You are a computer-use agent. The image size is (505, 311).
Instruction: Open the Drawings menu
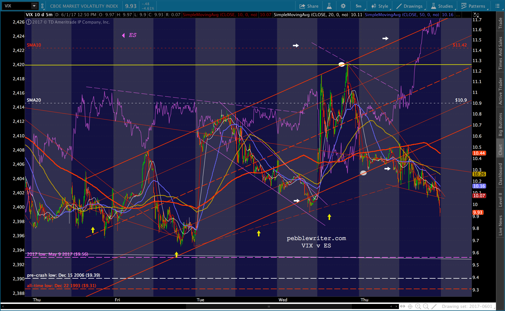click(409, 6)
